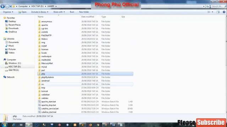Open the view options dropdown arrow
The image size is (227, 127).
pyautogui.click(x=212, y=12)
